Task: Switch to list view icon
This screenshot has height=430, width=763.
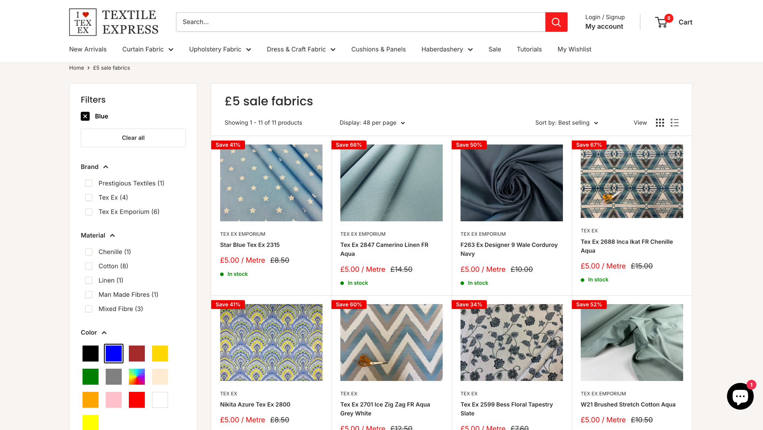Action: (x=675, y=123)
